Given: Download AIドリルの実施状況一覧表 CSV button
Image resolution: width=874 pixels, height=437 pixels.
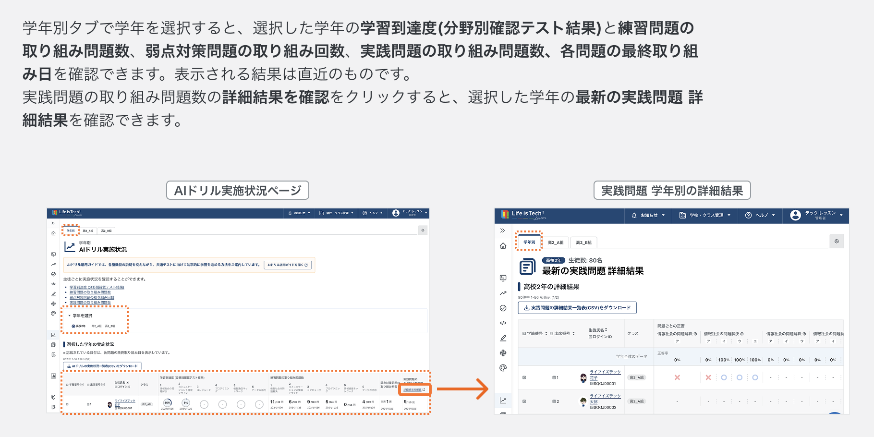Looking at the screenshot, I should (x=102, y=366).
